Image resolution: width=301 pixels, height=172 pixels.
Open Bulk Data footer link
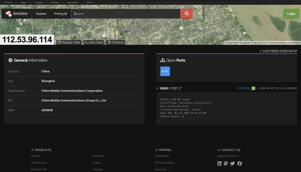pyautogui.click(x=98, y=156)
